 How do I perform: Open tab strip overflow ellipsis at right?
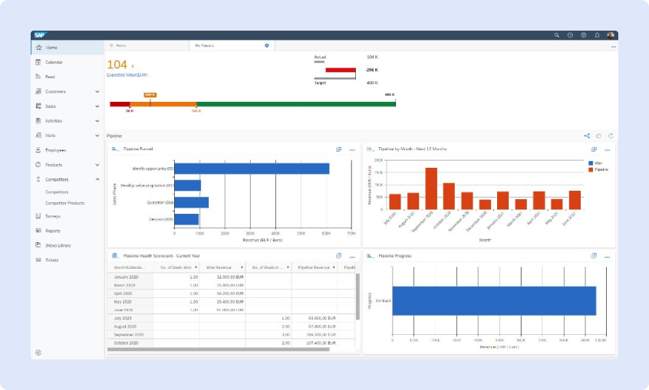coord(614,47)
